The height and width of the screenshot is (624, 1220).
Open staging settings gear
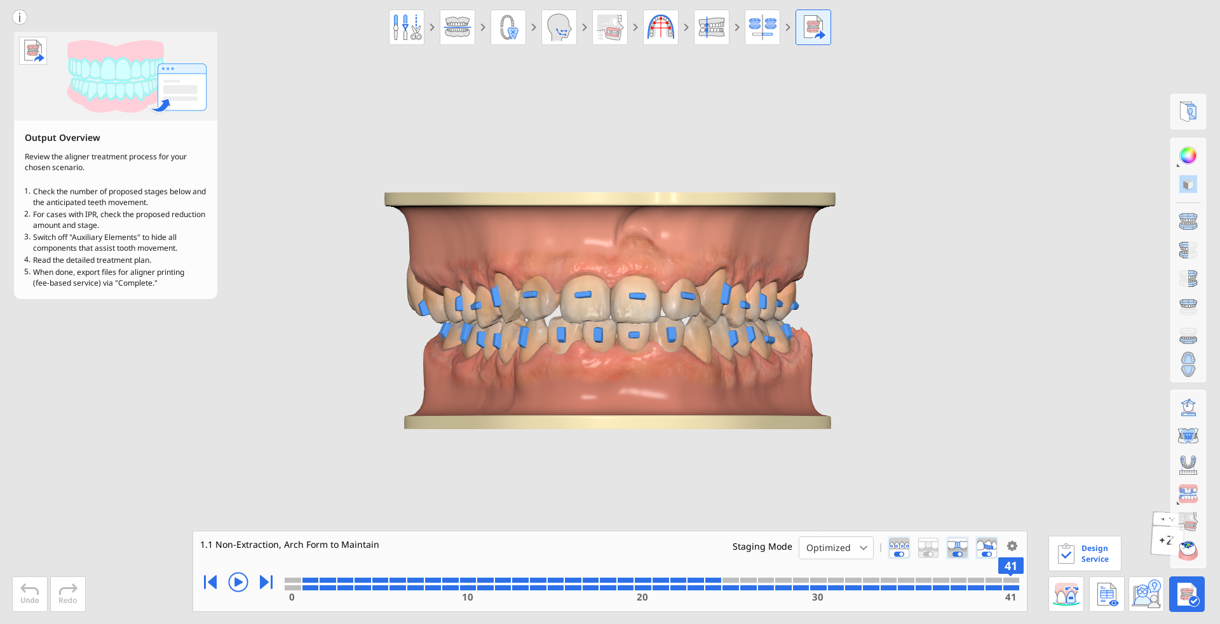point(1012,546)
